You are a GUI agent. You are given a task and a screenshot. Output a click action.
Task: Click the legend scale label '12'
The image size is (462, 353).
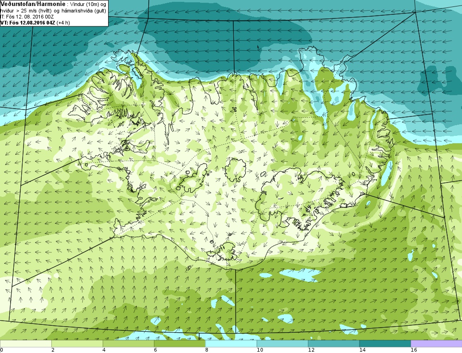311,350
